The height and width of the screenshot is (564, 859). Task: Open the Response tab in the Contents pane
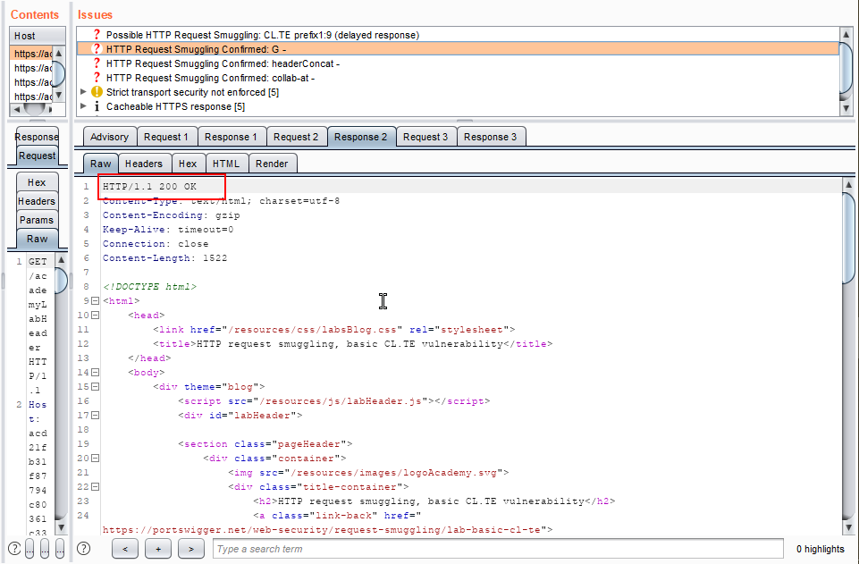[37, 137]
